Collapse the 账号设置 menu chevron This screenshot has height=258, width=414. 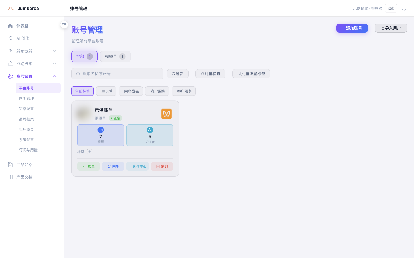(55, 76)
